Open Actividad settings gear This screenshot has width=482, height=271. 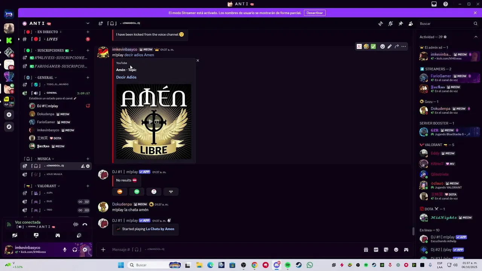(445, 37)
